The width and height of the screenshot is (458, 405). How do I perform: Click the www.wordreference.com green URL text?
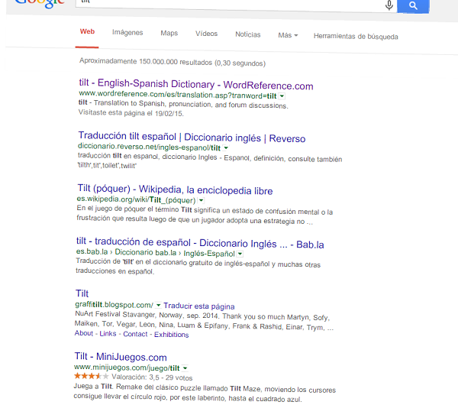178,95
